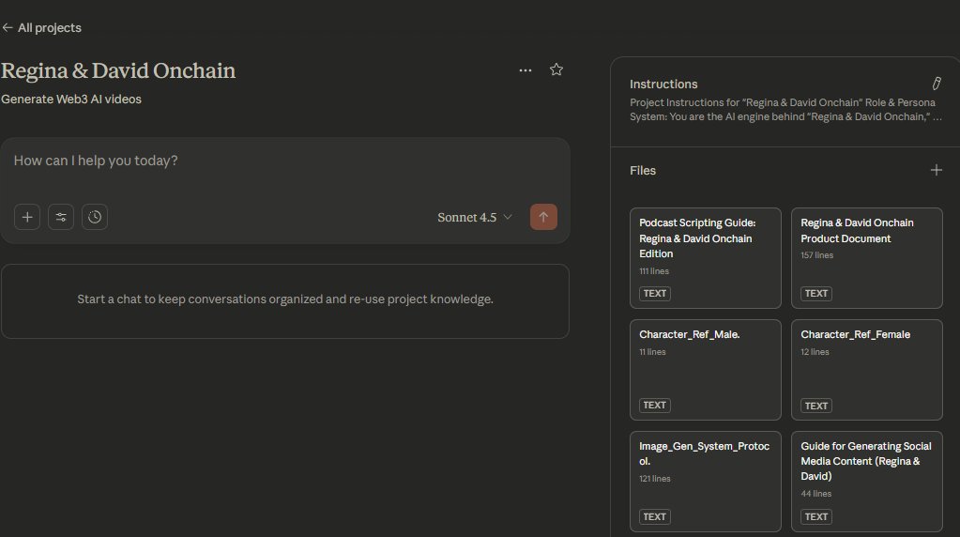Click '157 lines' on Product Document card
Viewport: 960px width, 537px height.
click(816, 255)
